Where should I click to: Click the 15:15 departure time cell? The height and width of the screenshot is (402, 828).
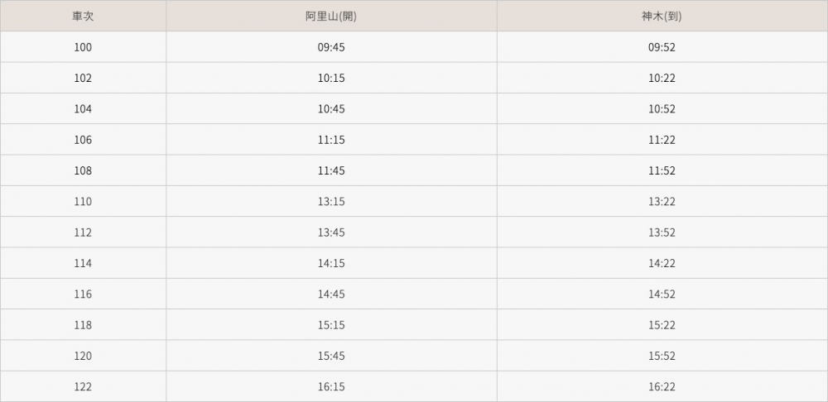tap(331, 325)
